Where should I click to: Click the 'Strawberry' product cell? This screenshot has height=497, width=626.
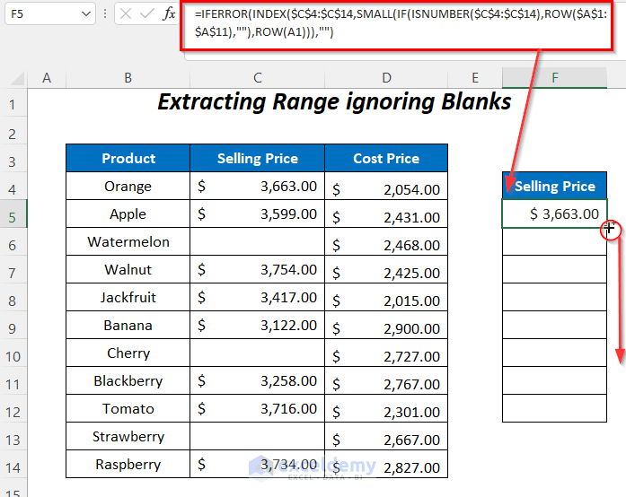128,436
